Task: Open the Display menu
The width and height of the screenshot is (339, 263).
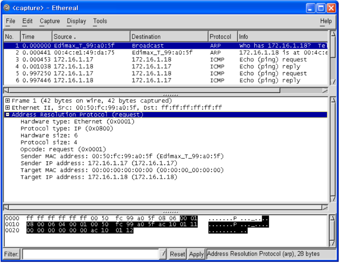Action: (76, 21)
